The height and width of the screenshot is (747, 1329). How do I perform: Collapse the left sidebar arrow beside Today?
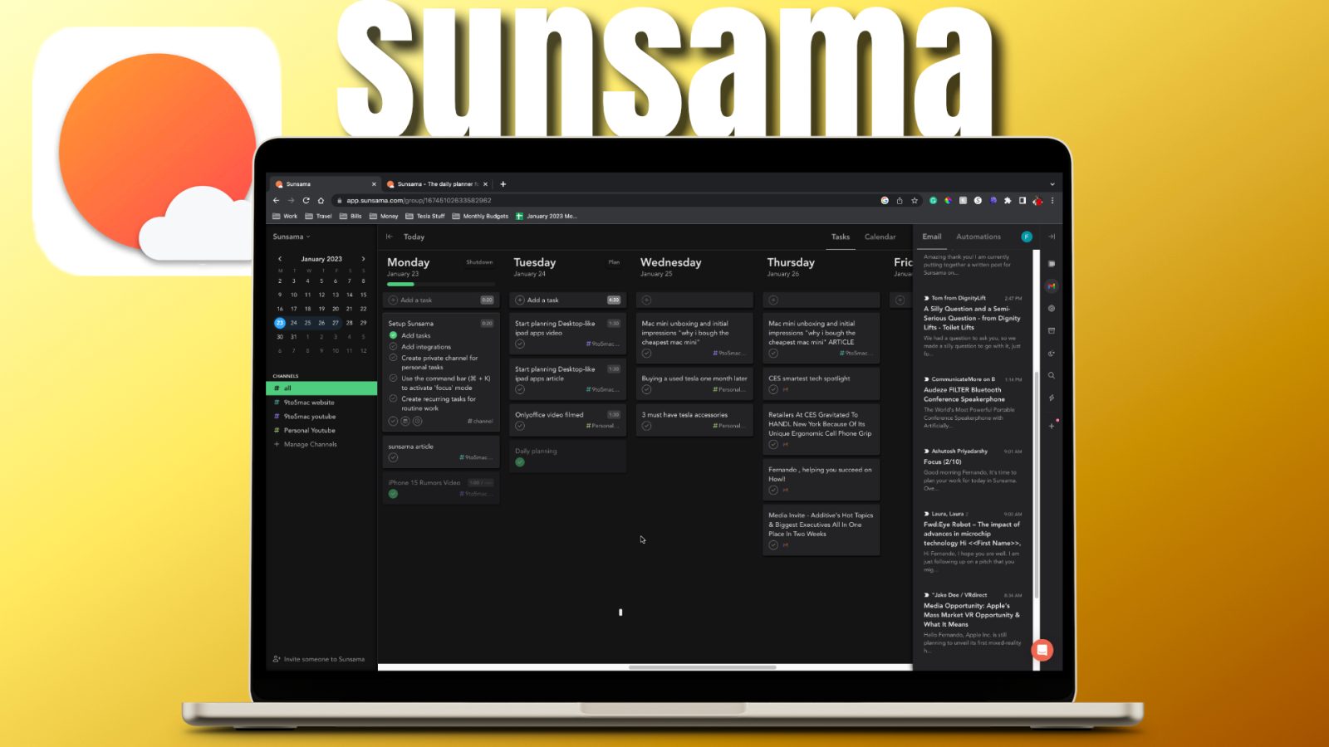click(390, 237)
